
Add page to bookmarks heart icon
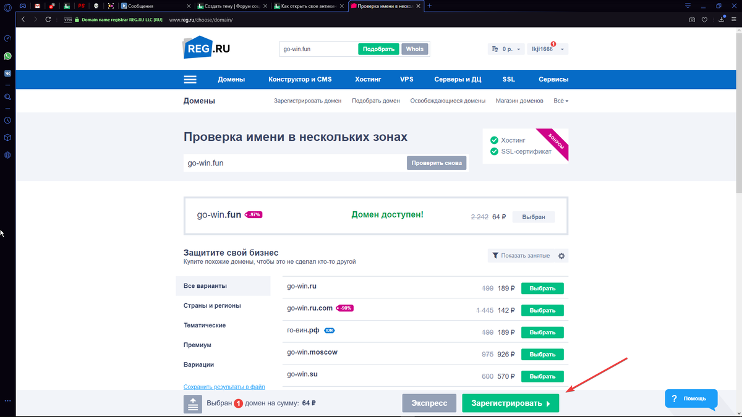pyautogui.click(x=704, y=19)
